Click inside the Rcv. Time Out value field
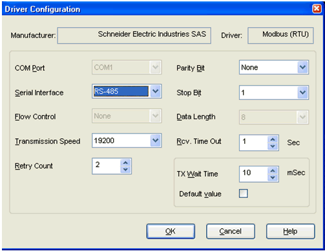 253,143
